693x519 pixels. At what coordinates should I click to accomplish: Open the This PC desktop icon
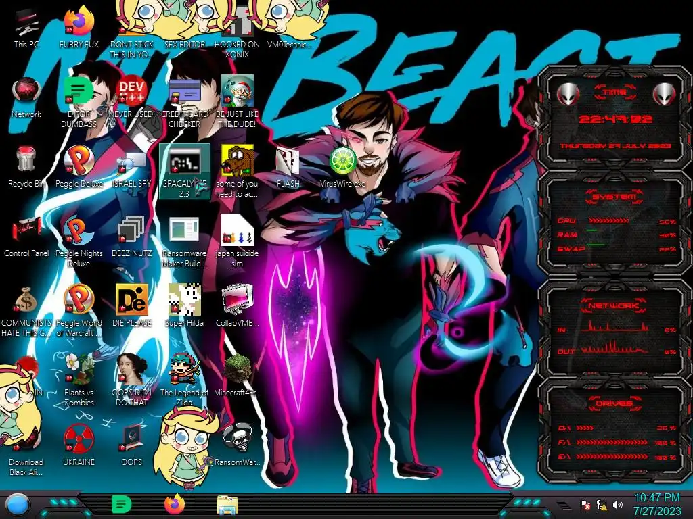point(26,27)
